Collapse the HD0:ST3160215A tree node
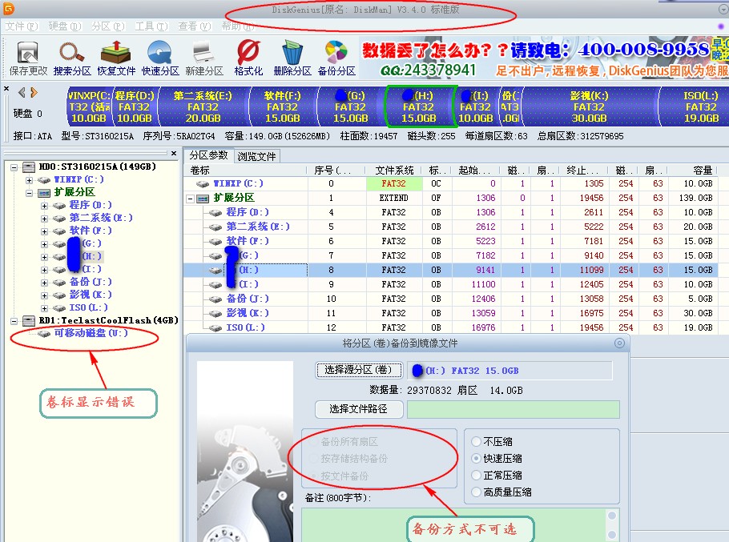This screenshot has height=542, width=729. [14, 167]
